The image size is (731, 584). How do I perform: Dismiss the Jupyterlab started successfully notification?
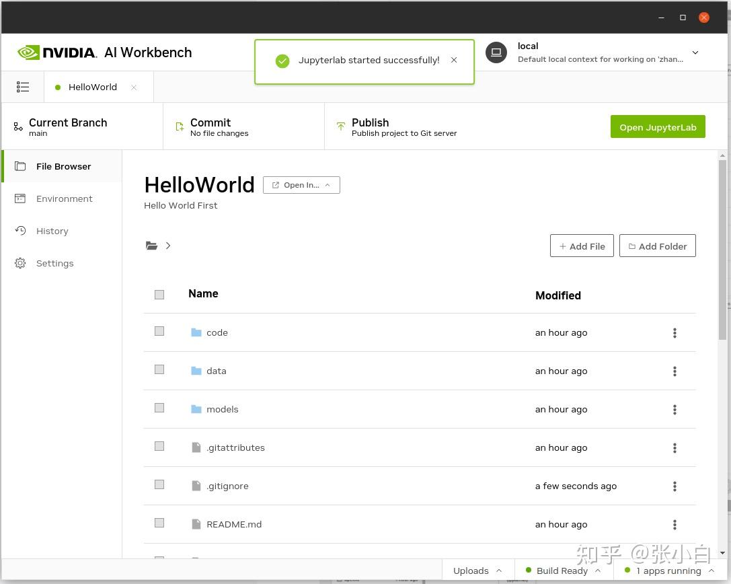454,60
